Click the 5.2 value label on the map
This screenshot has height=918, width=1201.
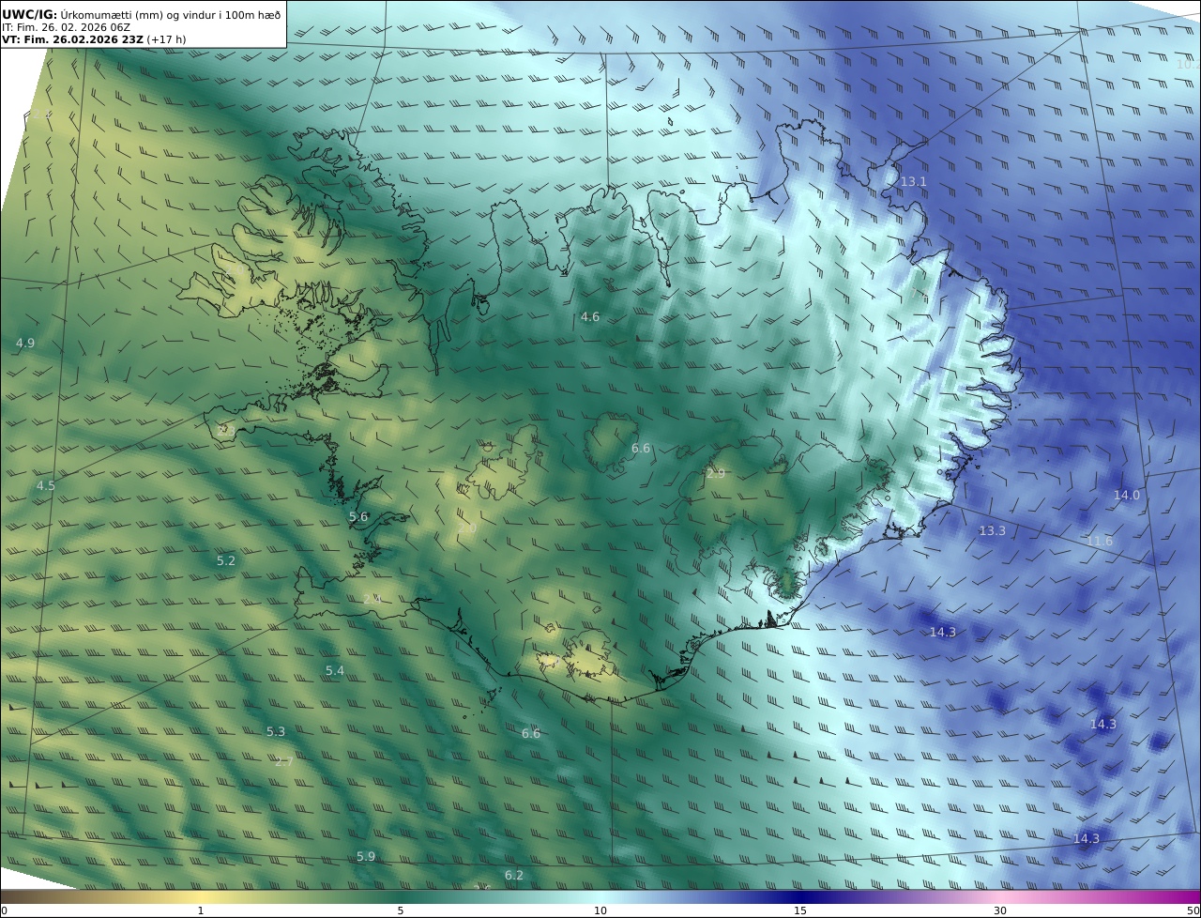226,561
